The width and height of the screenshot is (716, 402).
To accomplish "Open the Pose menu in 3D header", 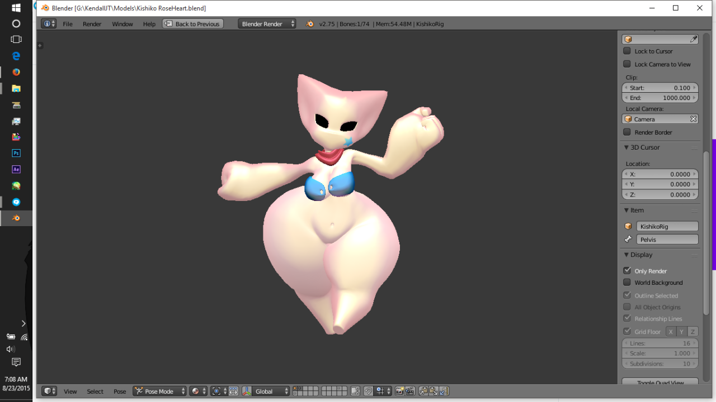I will (x=120, y=391).
